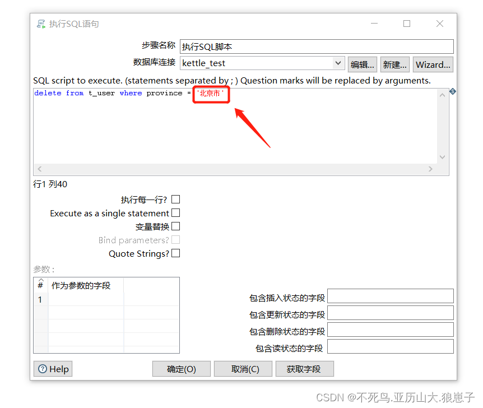Open the kettle_test database connection dropdown

click(338, 64)
